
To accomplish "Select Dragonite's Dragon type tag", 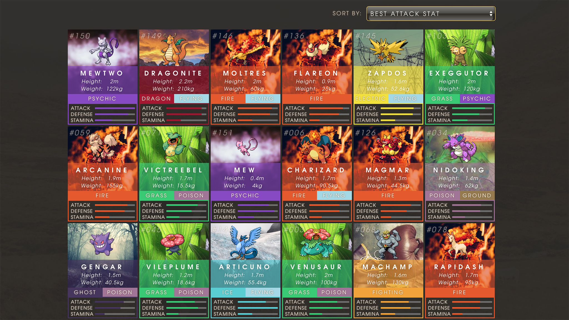I will click(157, 99).
